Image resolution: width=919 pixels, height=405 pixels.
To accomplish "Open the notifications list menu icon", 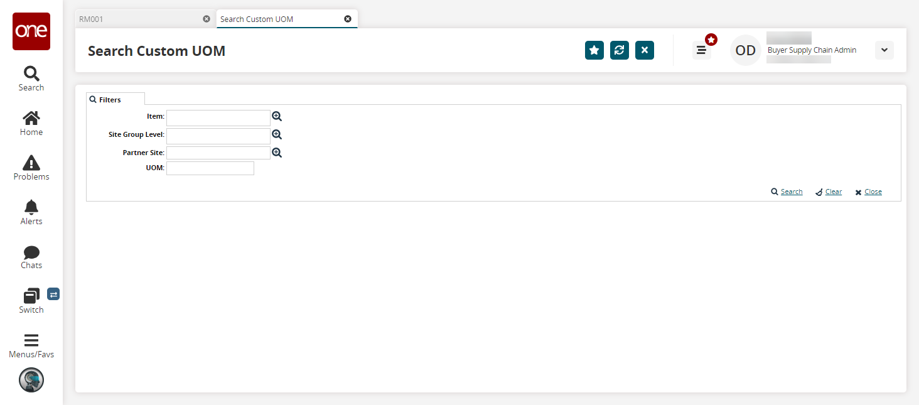I will coord(702,50).
